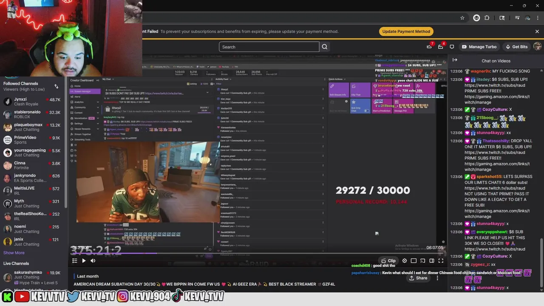Open Cinna channel in sidebar
Image resolution: width=544 pixels, height=306 pixels.
[32, 165]
